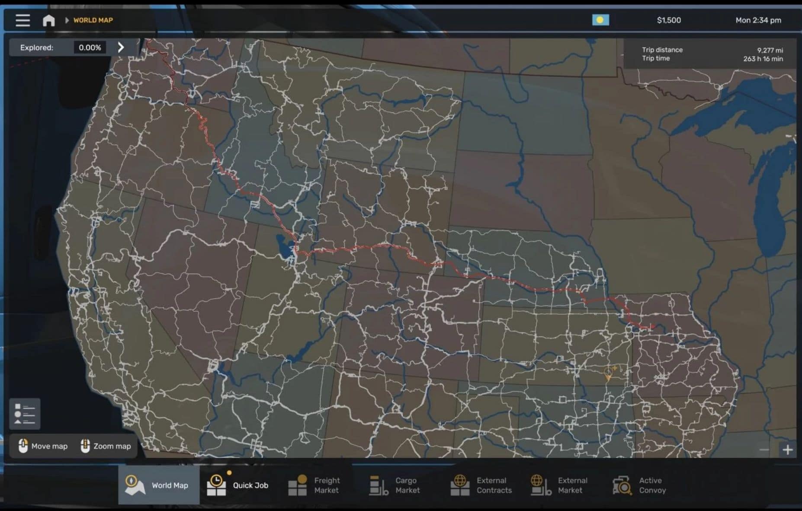Viewport: 802px width, 511px height.
Task: Open External Contracts
Action: (x=481, y=485)
